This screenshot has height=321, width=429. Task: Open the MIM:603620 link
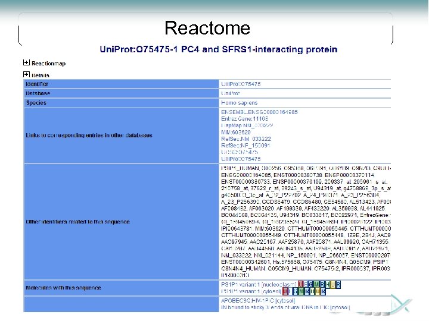(236, 132)
